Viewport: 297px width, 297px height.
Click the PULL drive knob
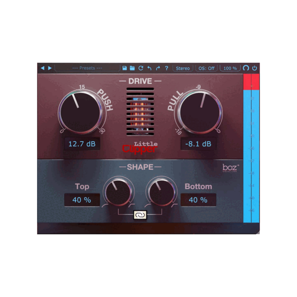200,112
